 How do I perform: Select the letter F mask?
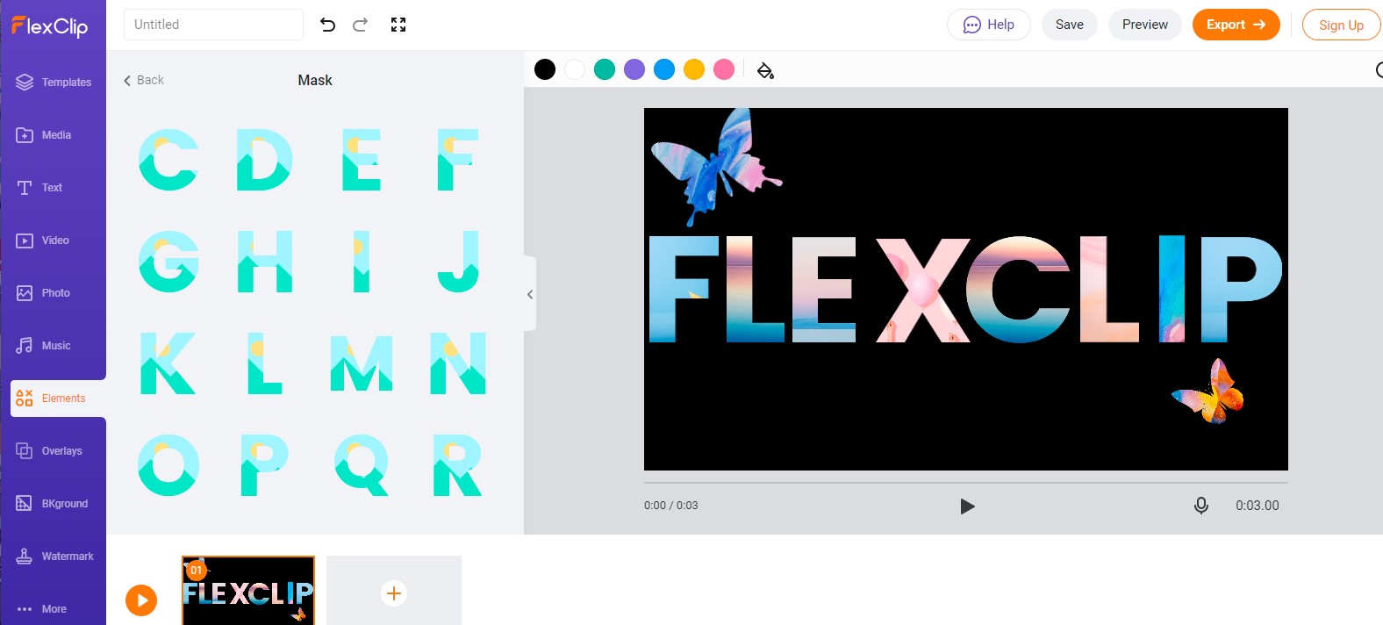tap(458, 160)
